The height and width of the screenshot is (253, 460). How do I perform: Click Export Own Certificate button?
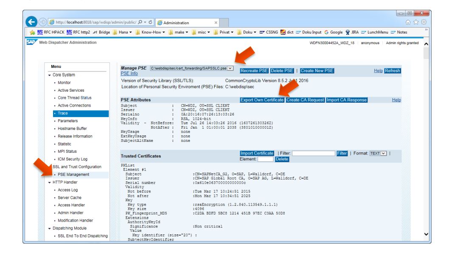point(262,100)
